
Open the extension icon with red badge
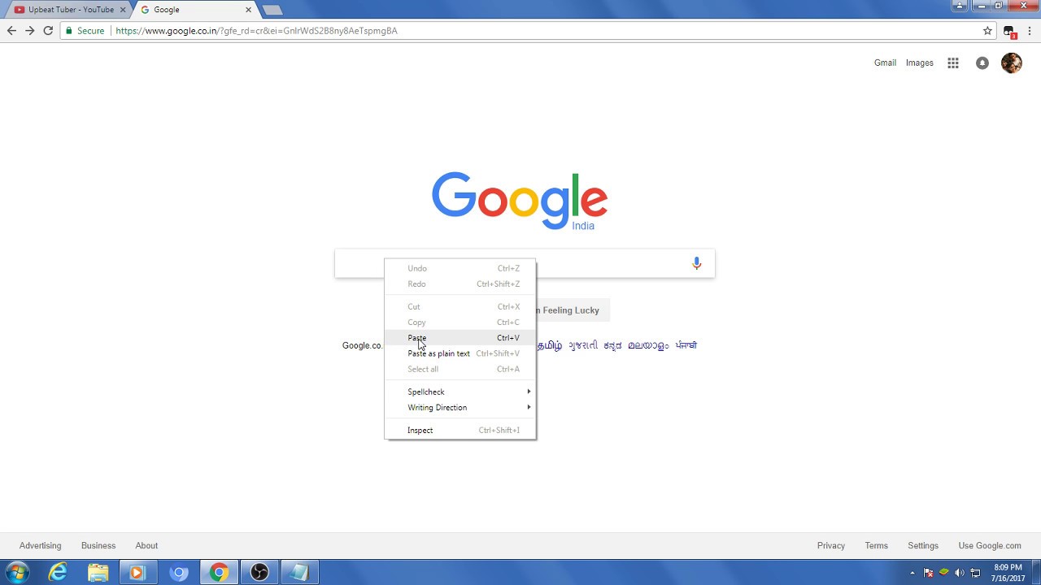pyautogui.click(x=1009, y=32)
